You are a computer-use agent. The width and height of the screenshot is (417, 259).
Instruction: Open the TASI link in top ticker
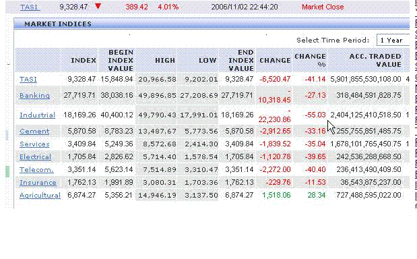[x=30, y=7]
